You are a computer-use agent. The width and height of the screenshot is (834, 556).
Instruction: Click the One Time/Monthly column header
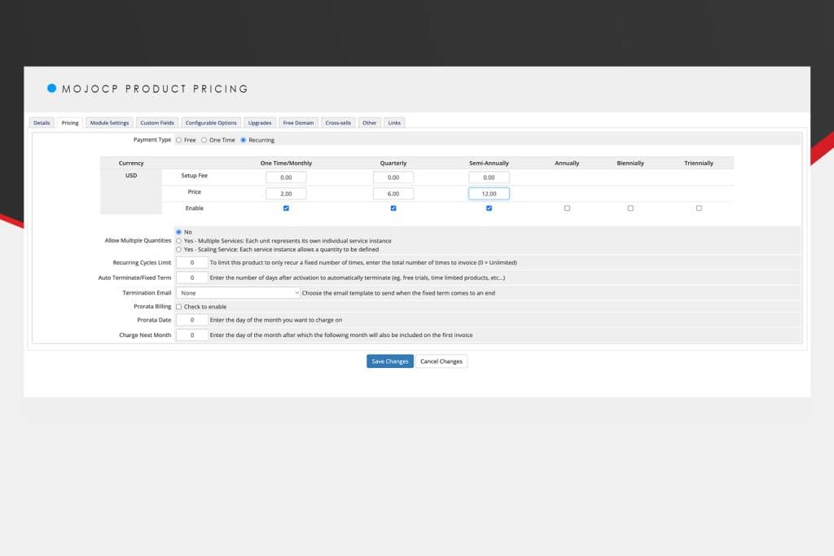(286, 163)
